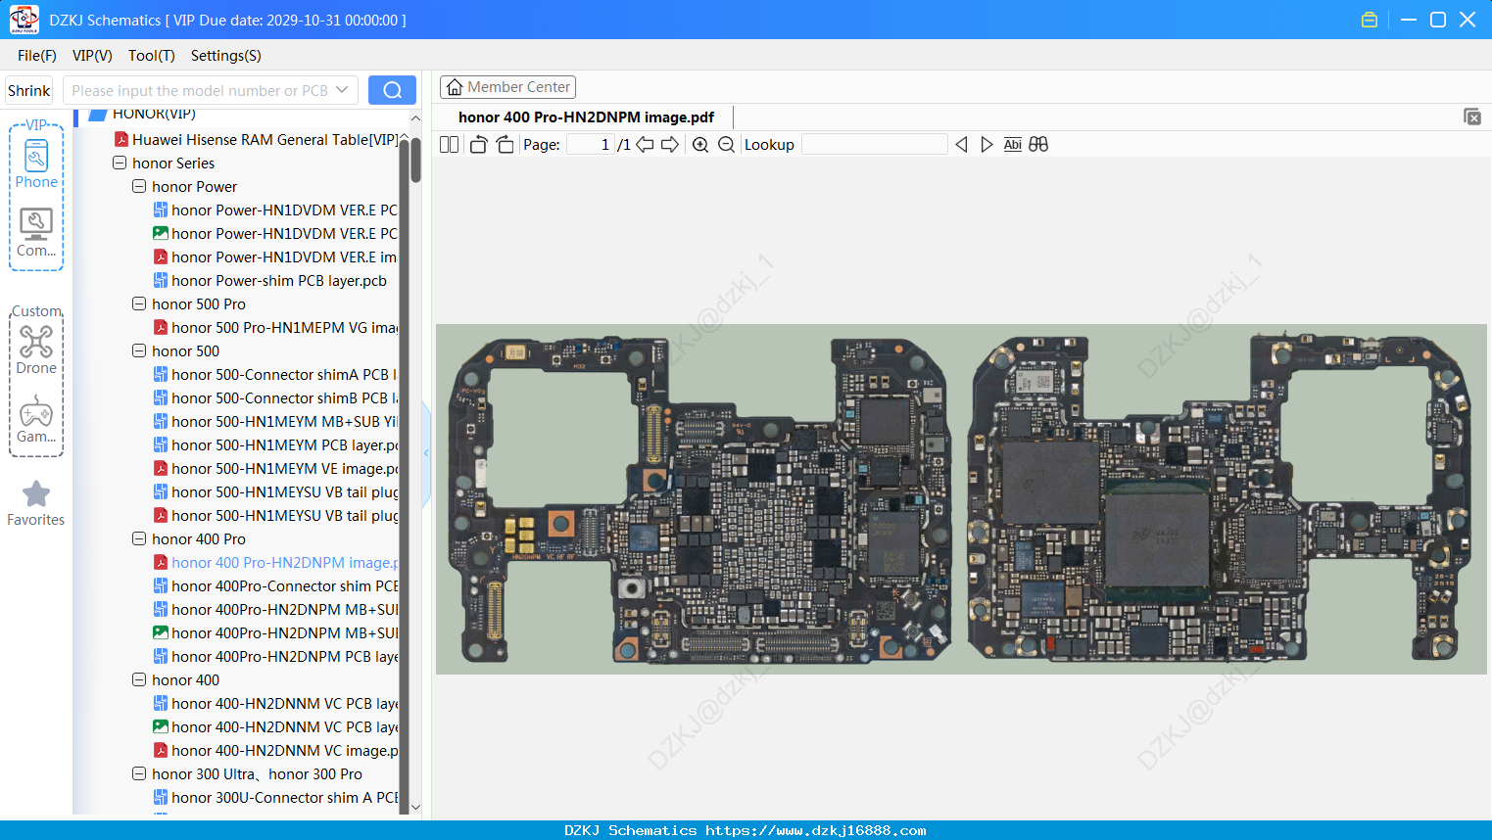Click the Shrink button
The image size is (1492, 840).
[x=28, y=90]
